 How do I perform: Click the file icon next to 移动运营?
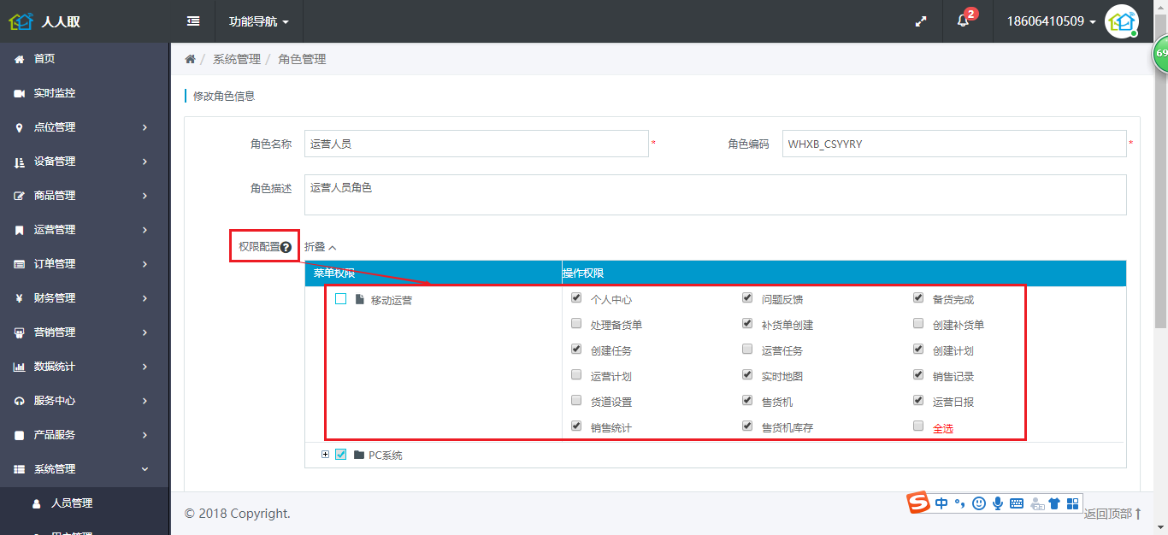tap(360, 299)
